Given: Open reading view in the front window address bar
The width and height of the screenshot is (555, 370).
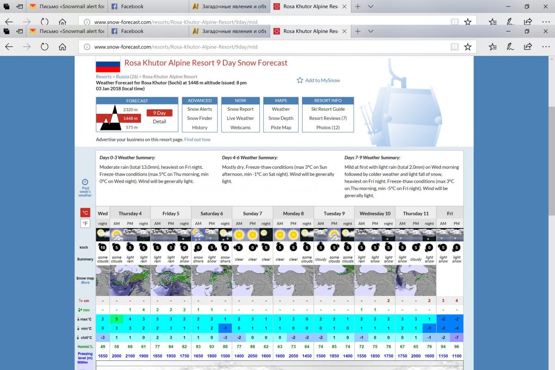Looking at the screenshot, I should coord(455,47).
